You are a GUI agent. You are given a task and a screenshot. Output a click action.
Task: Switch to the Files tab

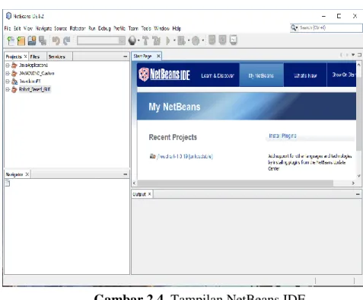[37, 56]
